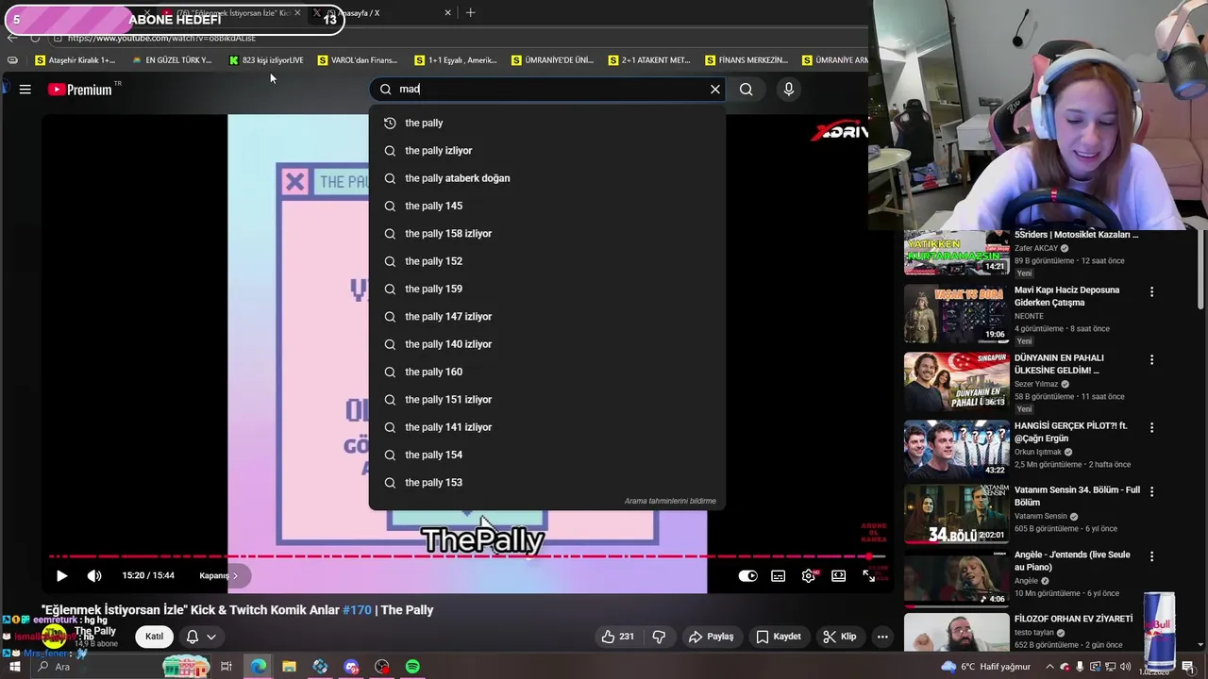
Task: Clear the search box with the X
Action: point(715,90)
